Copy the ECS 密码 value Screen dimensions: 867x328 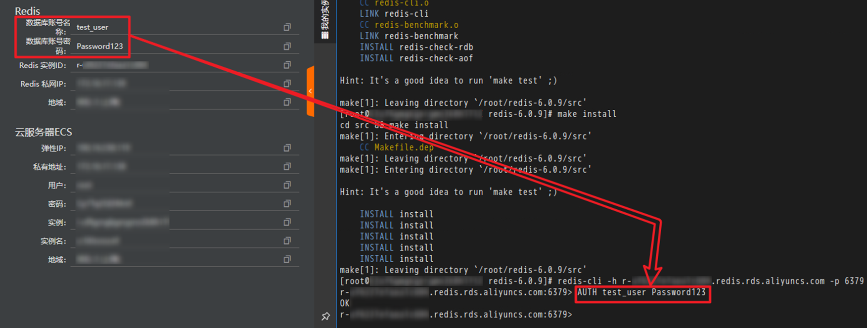pos(287,204)
